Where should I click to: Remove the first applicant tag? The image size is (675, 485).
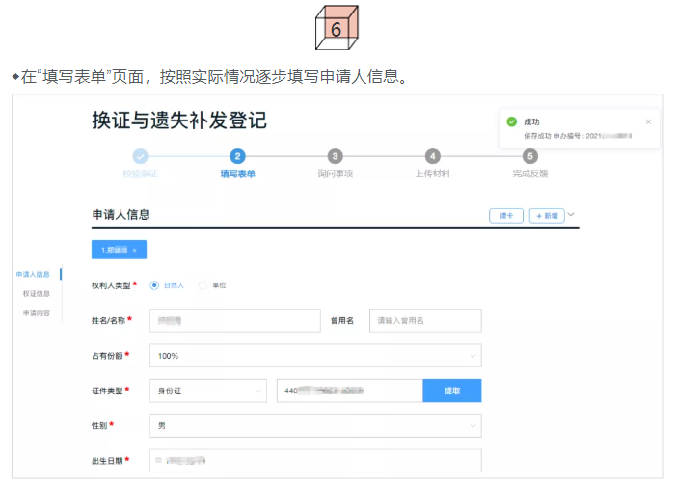pos(135,250)
